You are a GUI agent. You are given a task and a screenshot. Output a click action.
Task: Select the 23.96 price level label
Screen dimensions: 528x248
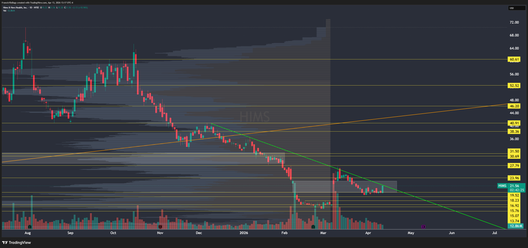[514, 178]
